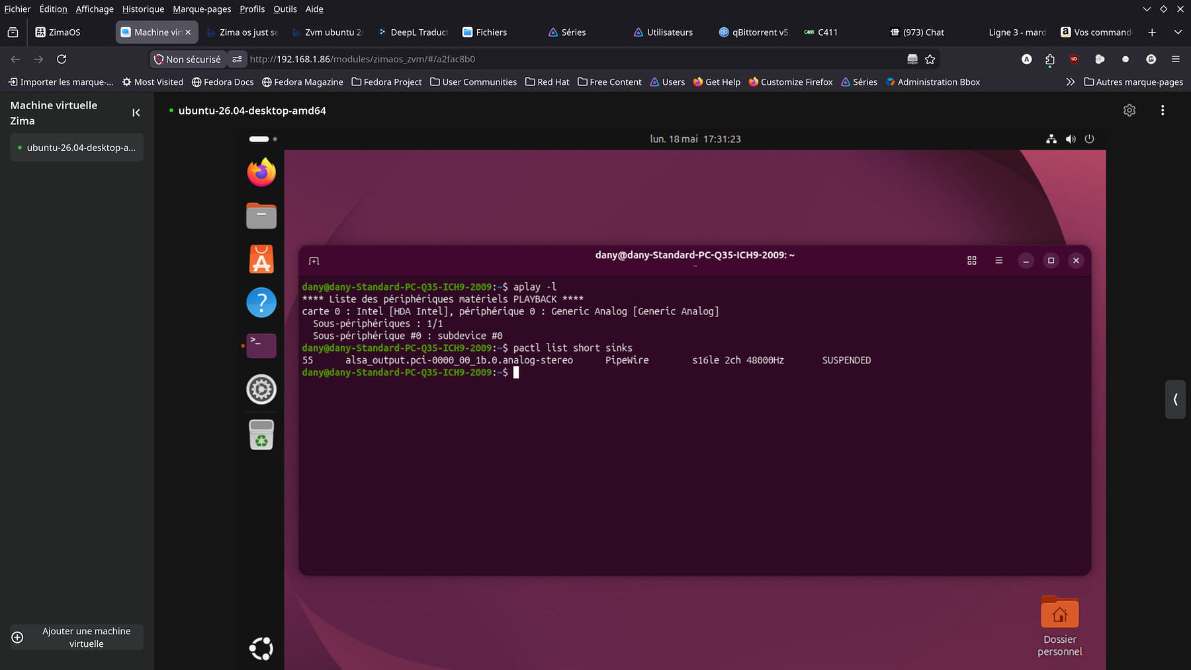Switch to the qBittorrent tab

tap(754, 32)
